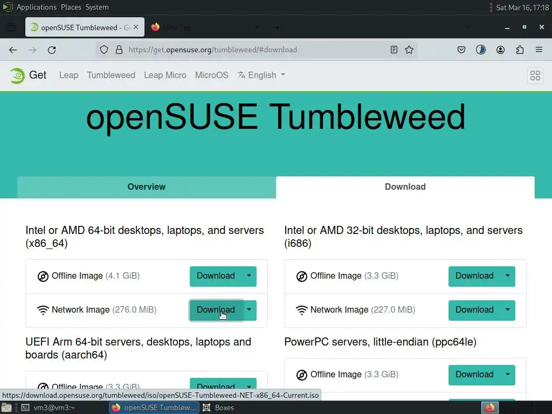This screenshot has height=414, width=552.
Task: Click the openSUSE Tumbleweed Firefox taskbar entry
Action: [x=154, y=408]
